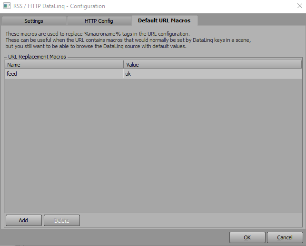Click the Value column header

pos(213,65)
